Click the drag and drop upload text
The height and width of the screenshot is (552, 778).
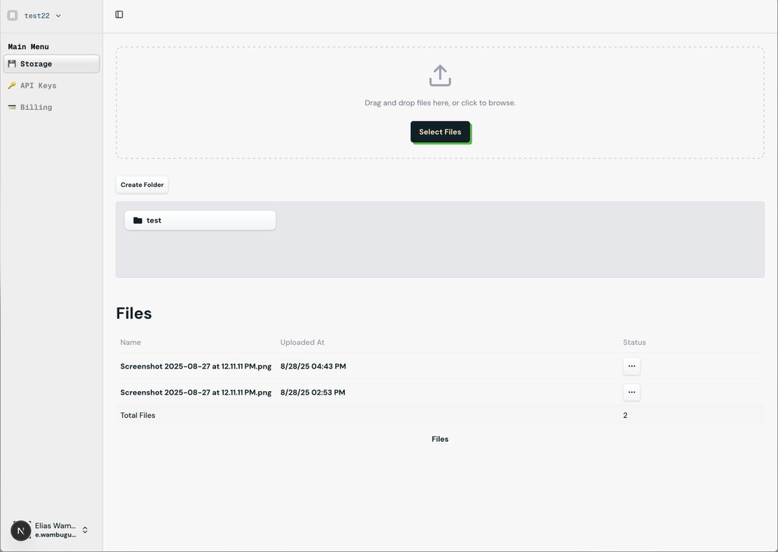click(x=440, y=103)
